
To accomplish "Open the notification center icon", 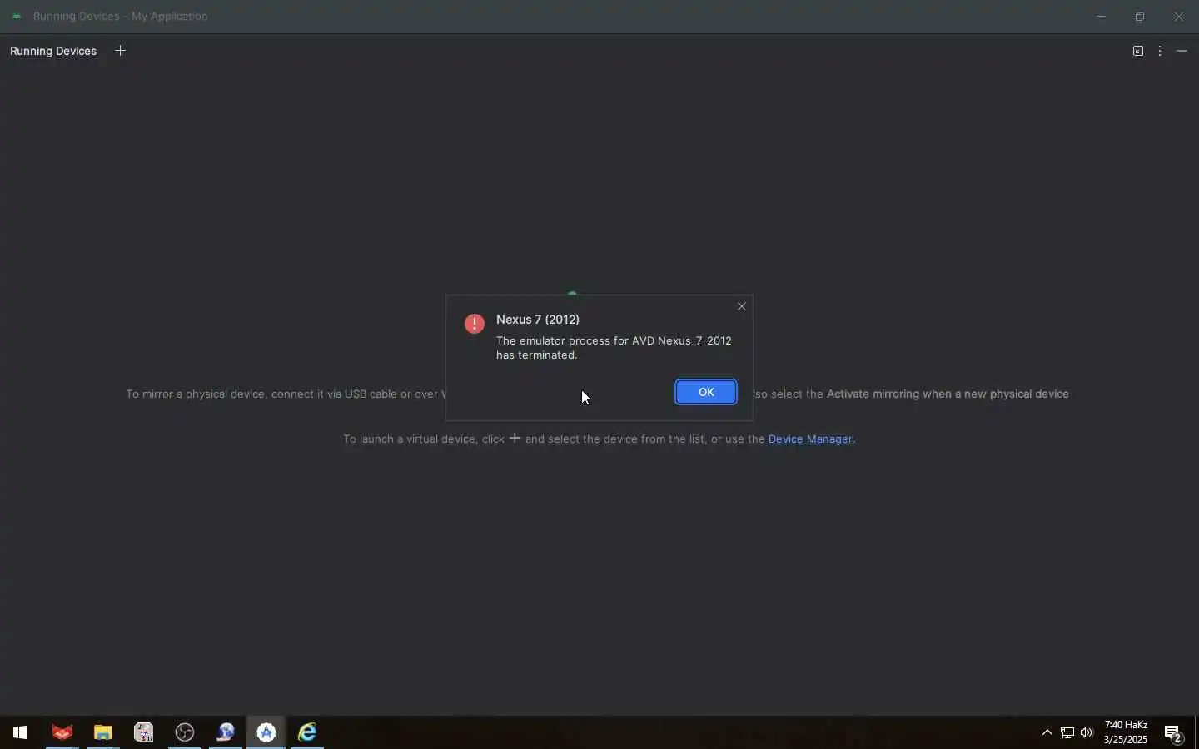I will (1174, 733).
